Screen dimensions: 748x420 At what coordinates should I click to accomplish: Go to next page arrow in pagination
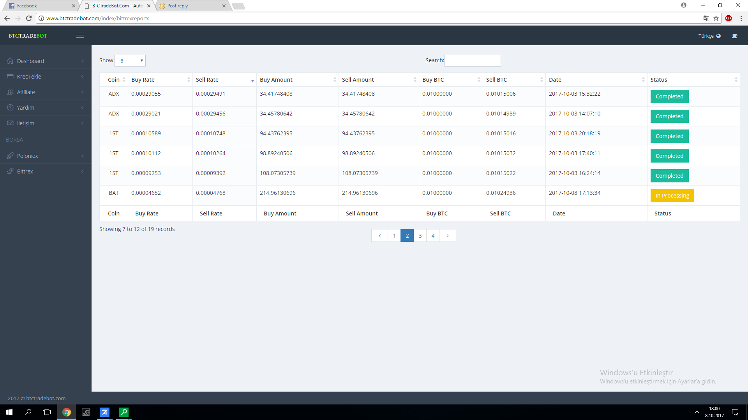pos(448,236)
